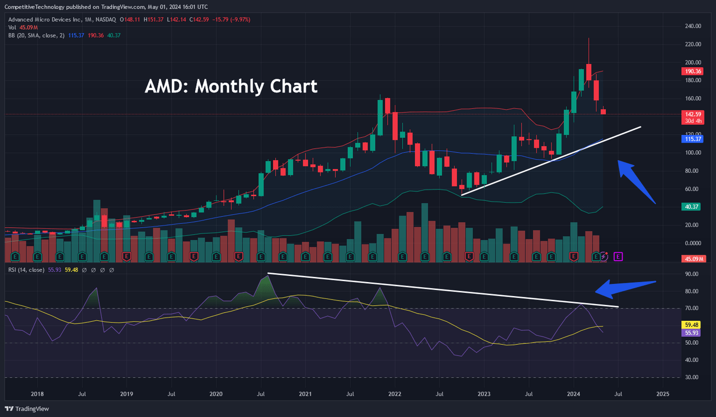
Task: Click the 2022 time axis label
Action: click(394, 394)
